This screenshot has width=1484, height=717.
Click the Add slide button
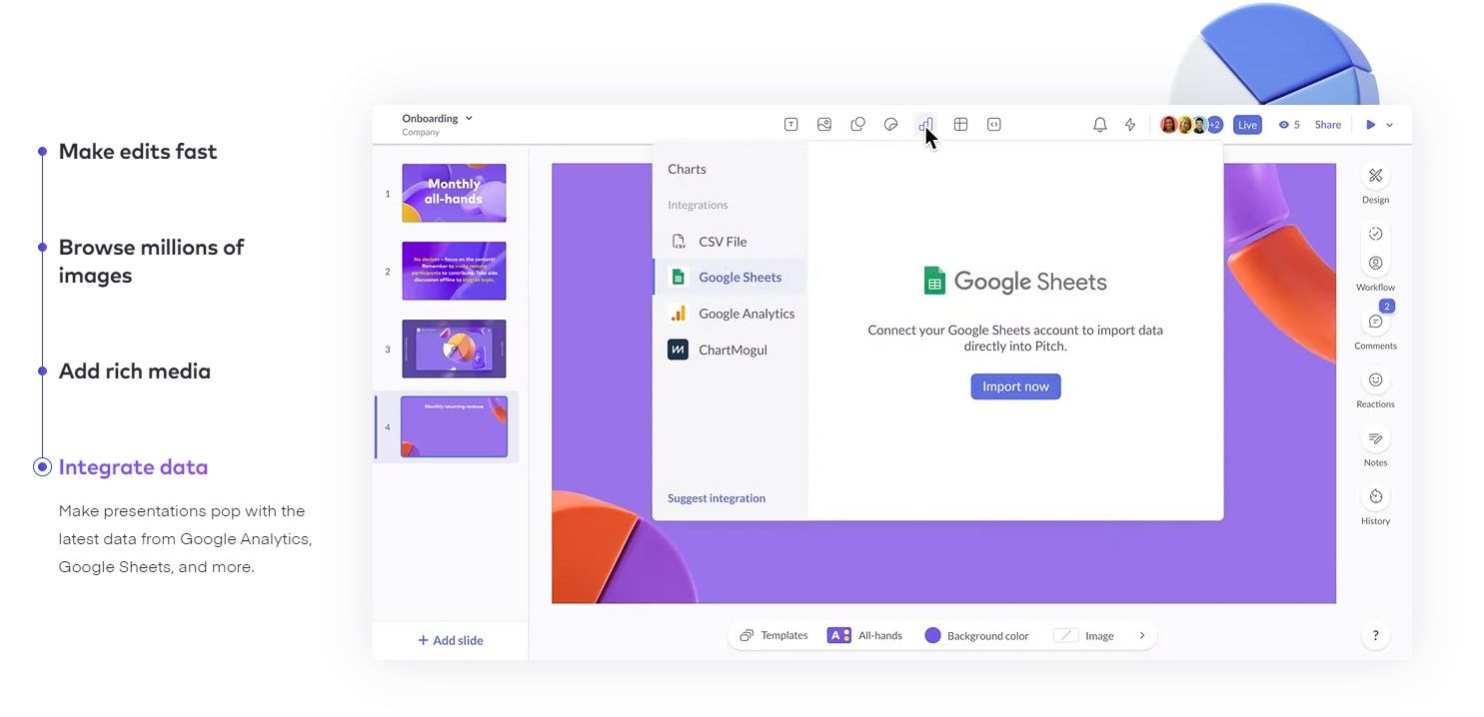(451, 641)
